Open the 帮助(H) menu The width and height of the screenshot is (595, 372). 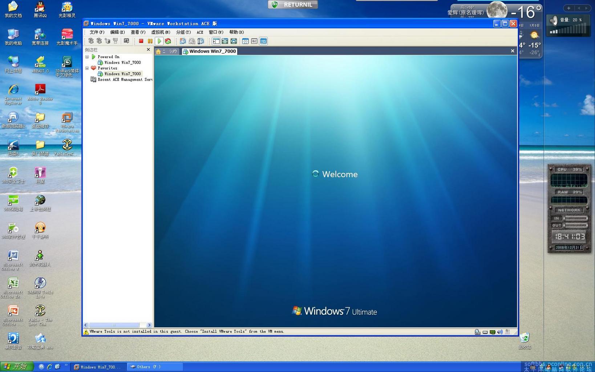coord(236,32)
